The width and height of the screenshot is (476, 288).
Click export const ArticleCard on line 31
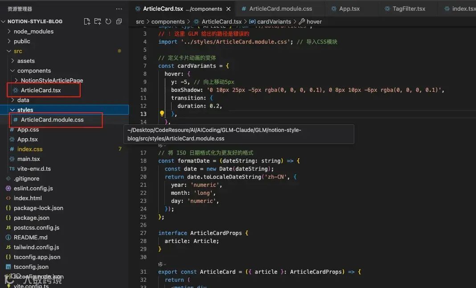(197, 272)
